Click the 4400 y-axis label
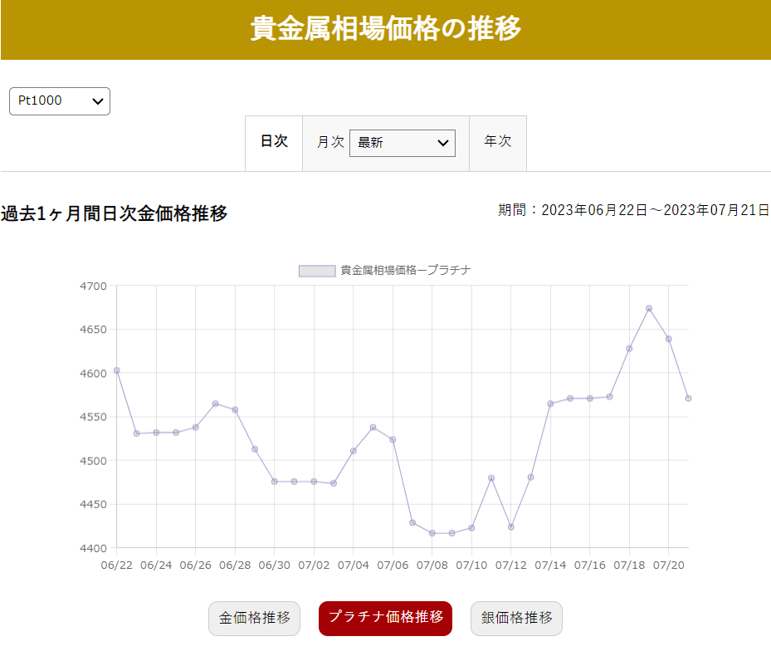This screenshot has height=656, width=771. [x=93, y=548]
